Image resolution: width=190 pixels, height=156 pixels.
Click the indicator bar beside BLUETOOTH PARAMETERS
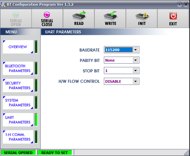36,68
